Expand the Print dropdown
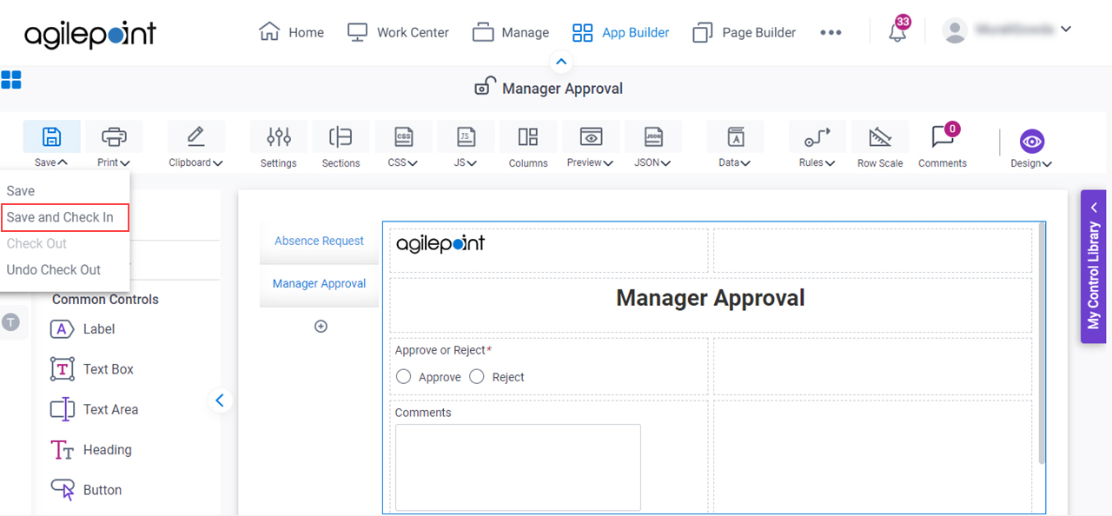Viewport: 1112px width, 516px height. tap(125, 162)
